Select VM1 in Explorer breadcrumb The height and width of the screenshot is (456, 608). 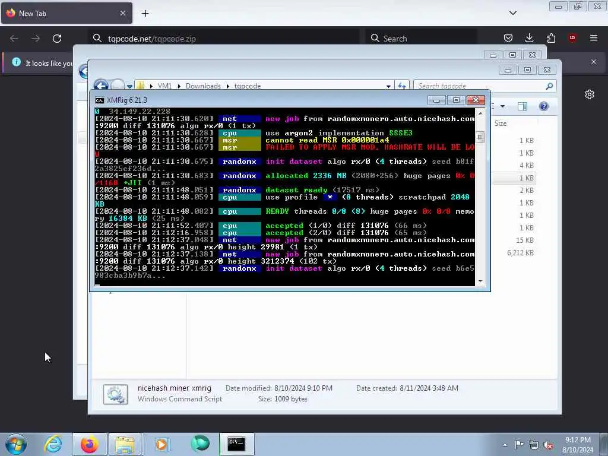164,86
